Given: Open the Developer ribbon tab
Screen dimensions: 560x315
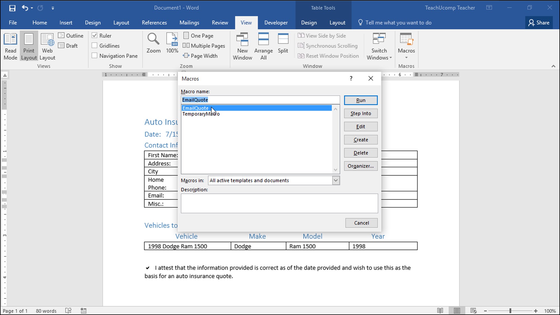Looking at the screenshot, I should point(276,23).
